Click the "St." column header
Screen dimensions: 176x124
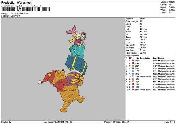pos(138,58)
